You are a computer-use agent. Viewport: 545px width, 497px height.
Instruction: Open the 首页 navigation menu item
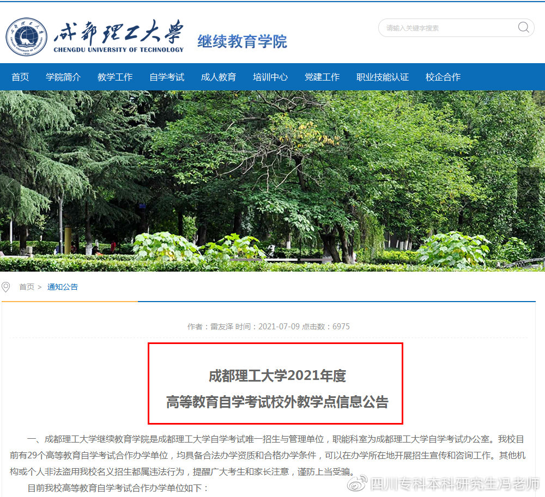click(x=20, y=77)
